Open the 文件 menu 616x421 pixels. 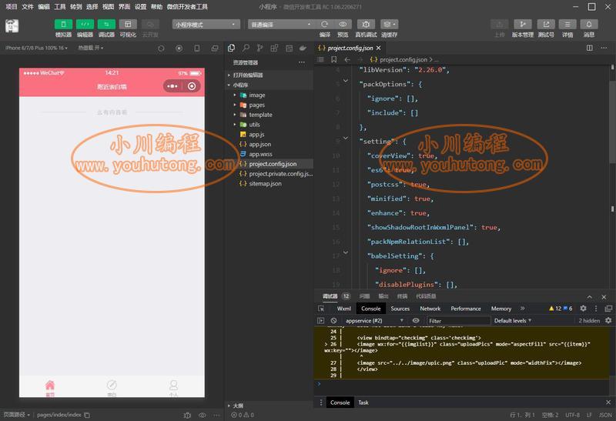(28, 7)
